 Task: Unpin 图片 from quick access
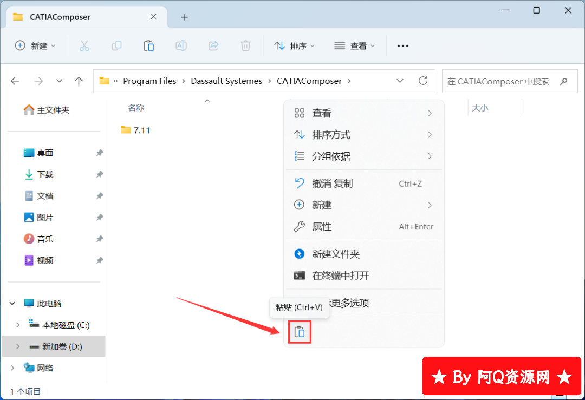click(x=100, y=218)
